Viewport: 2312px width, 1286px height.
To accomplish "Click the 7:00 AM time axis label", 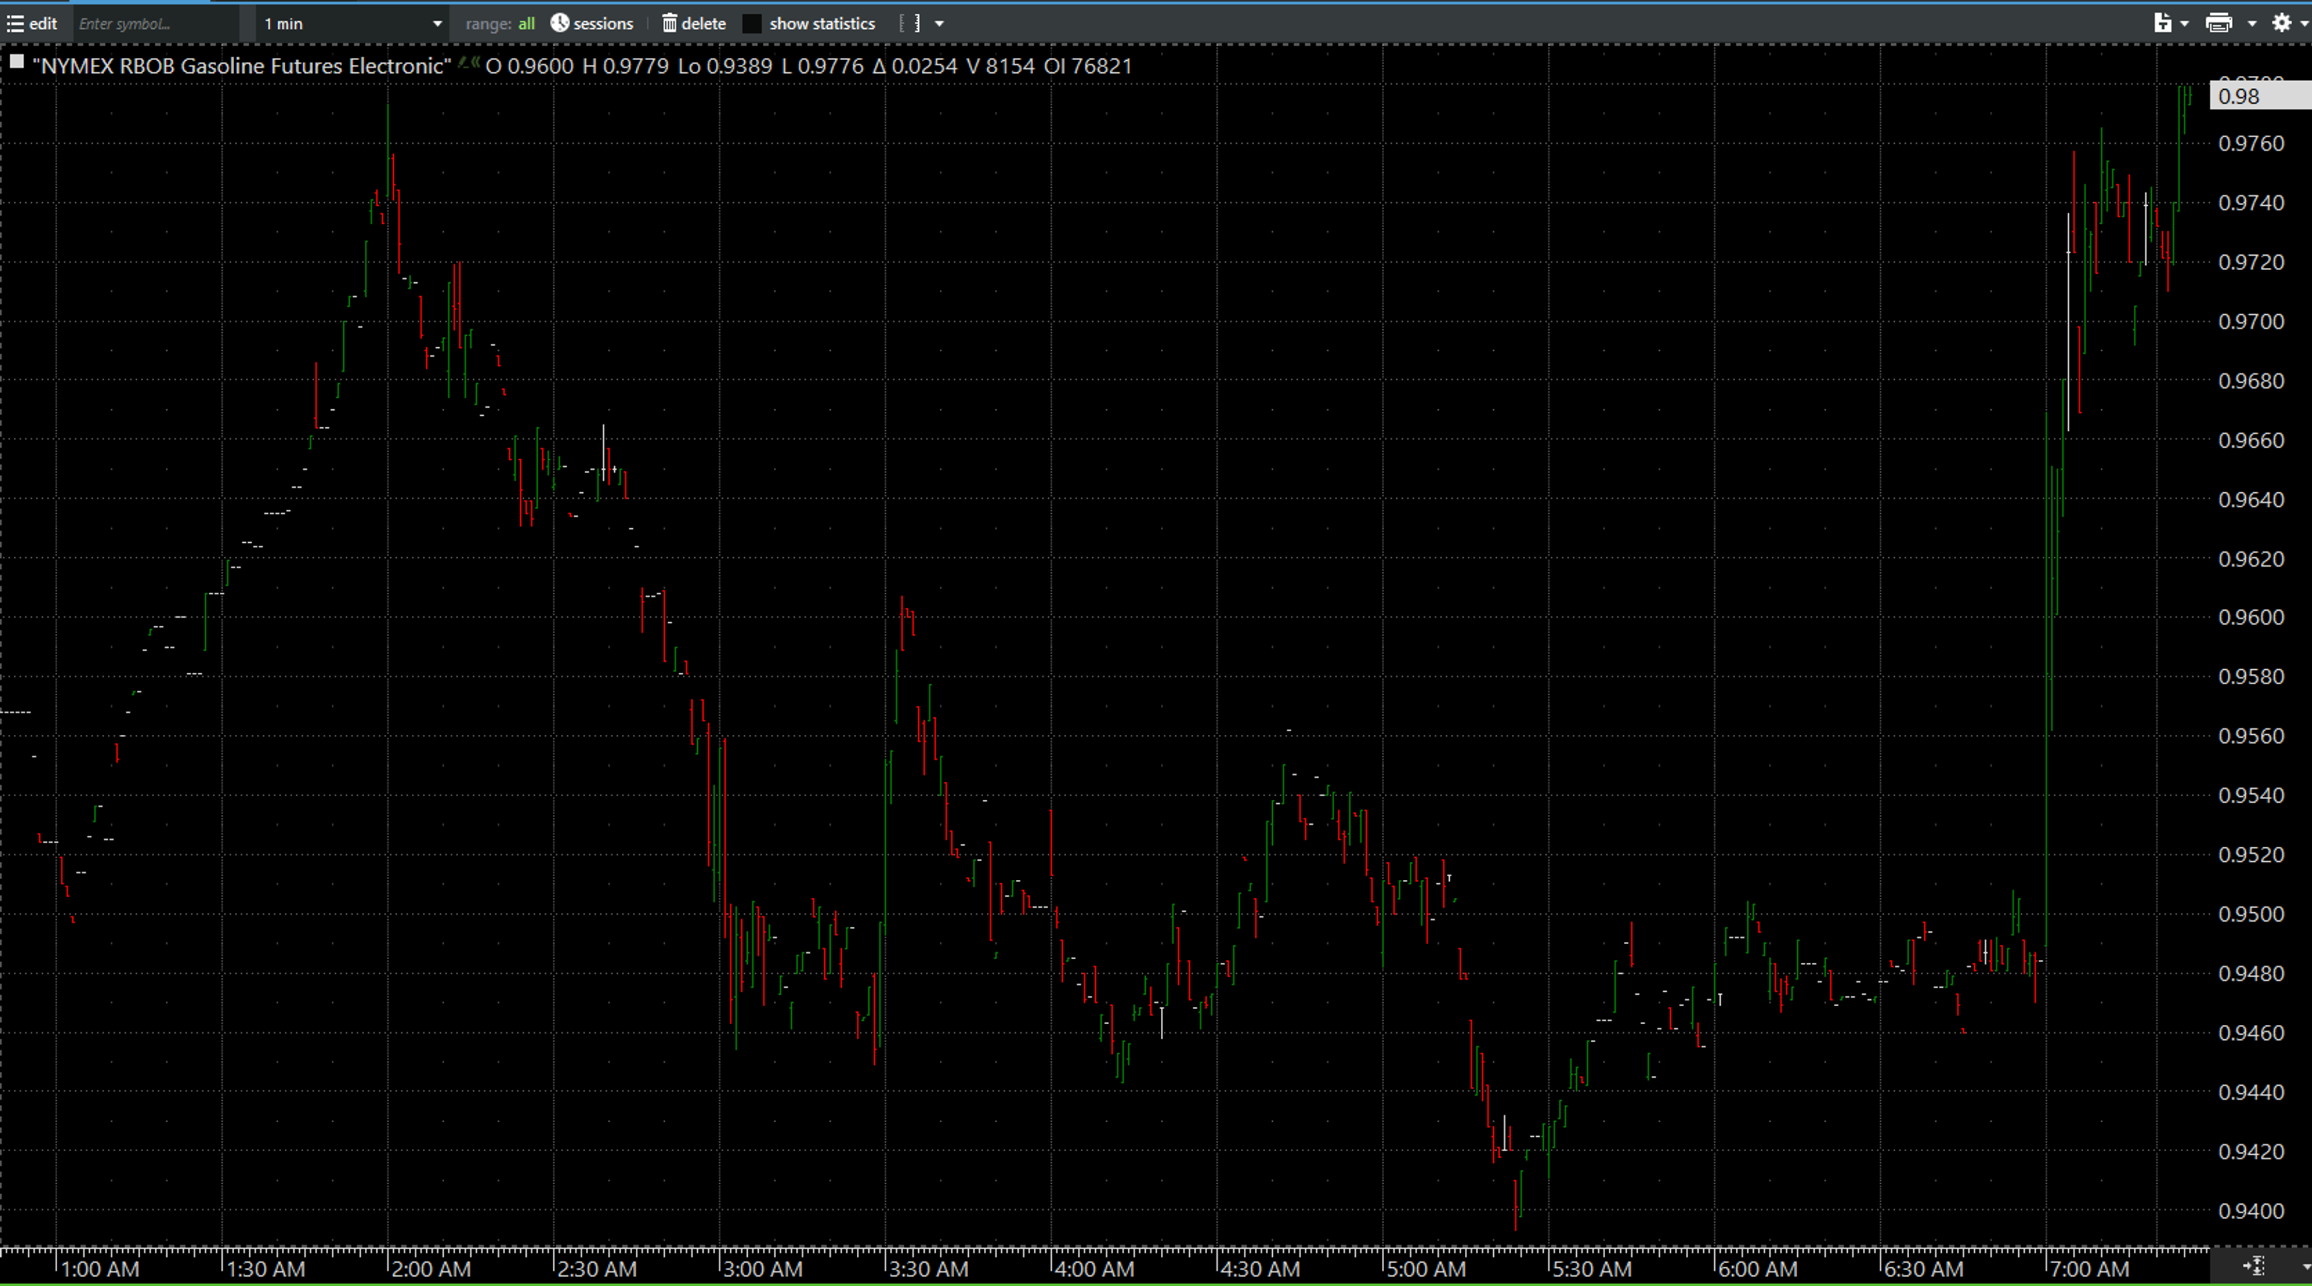I will point(2089,1269).
